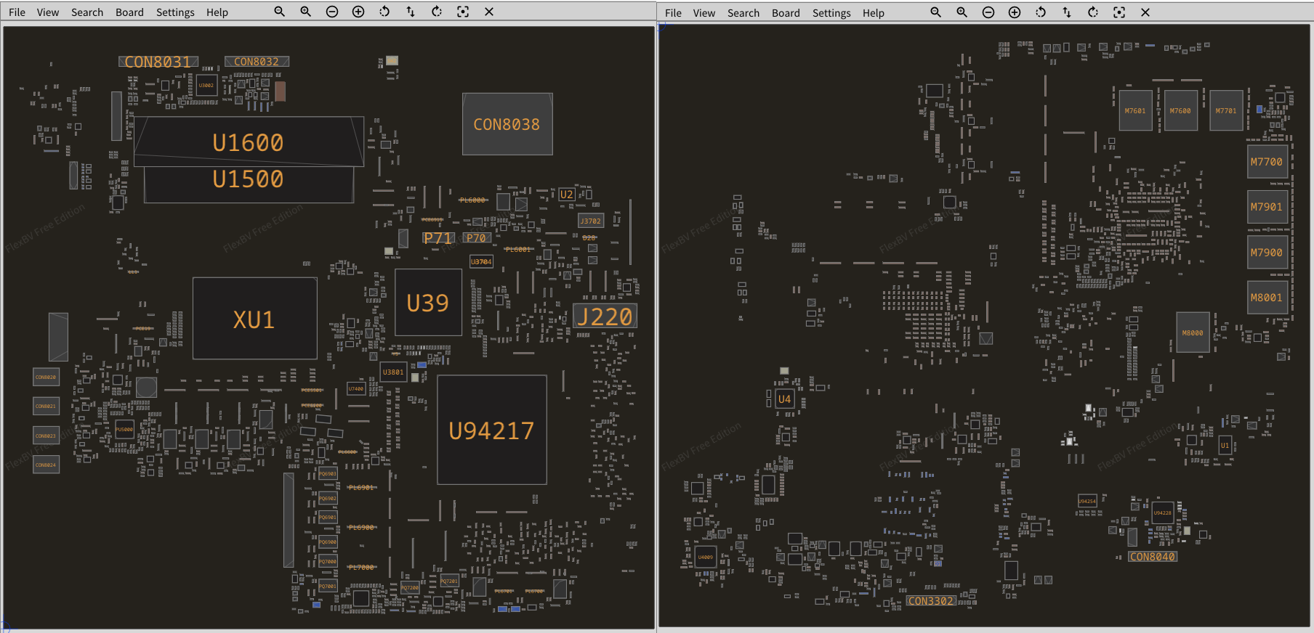The height and width of the screenshot is (633, 1314).
Task: Flip the left board with up-down arrows icon
Action: point(411,12)
